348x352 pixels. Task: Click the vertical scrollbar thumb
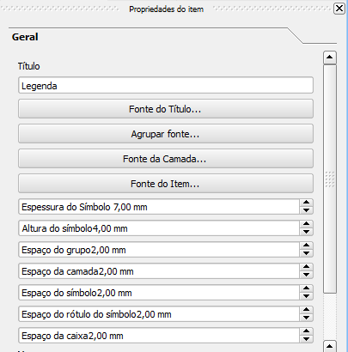click(330, 179)
